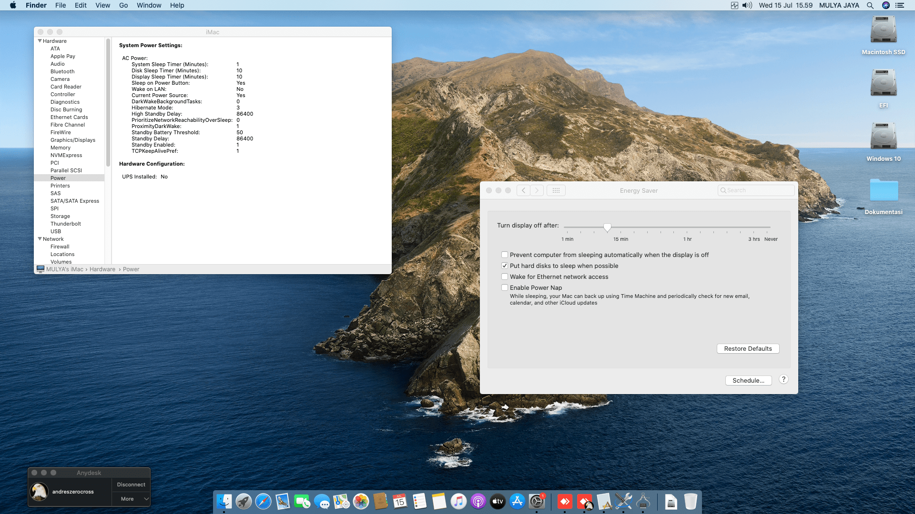Open the Trash in the dock
Viewport: 915px width, 514px height.
point(691,501)
